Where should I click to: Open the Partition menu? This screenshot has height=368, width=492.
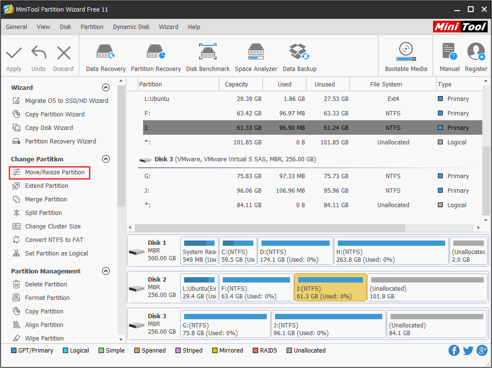pyautogui.click(x=92, y=27)
